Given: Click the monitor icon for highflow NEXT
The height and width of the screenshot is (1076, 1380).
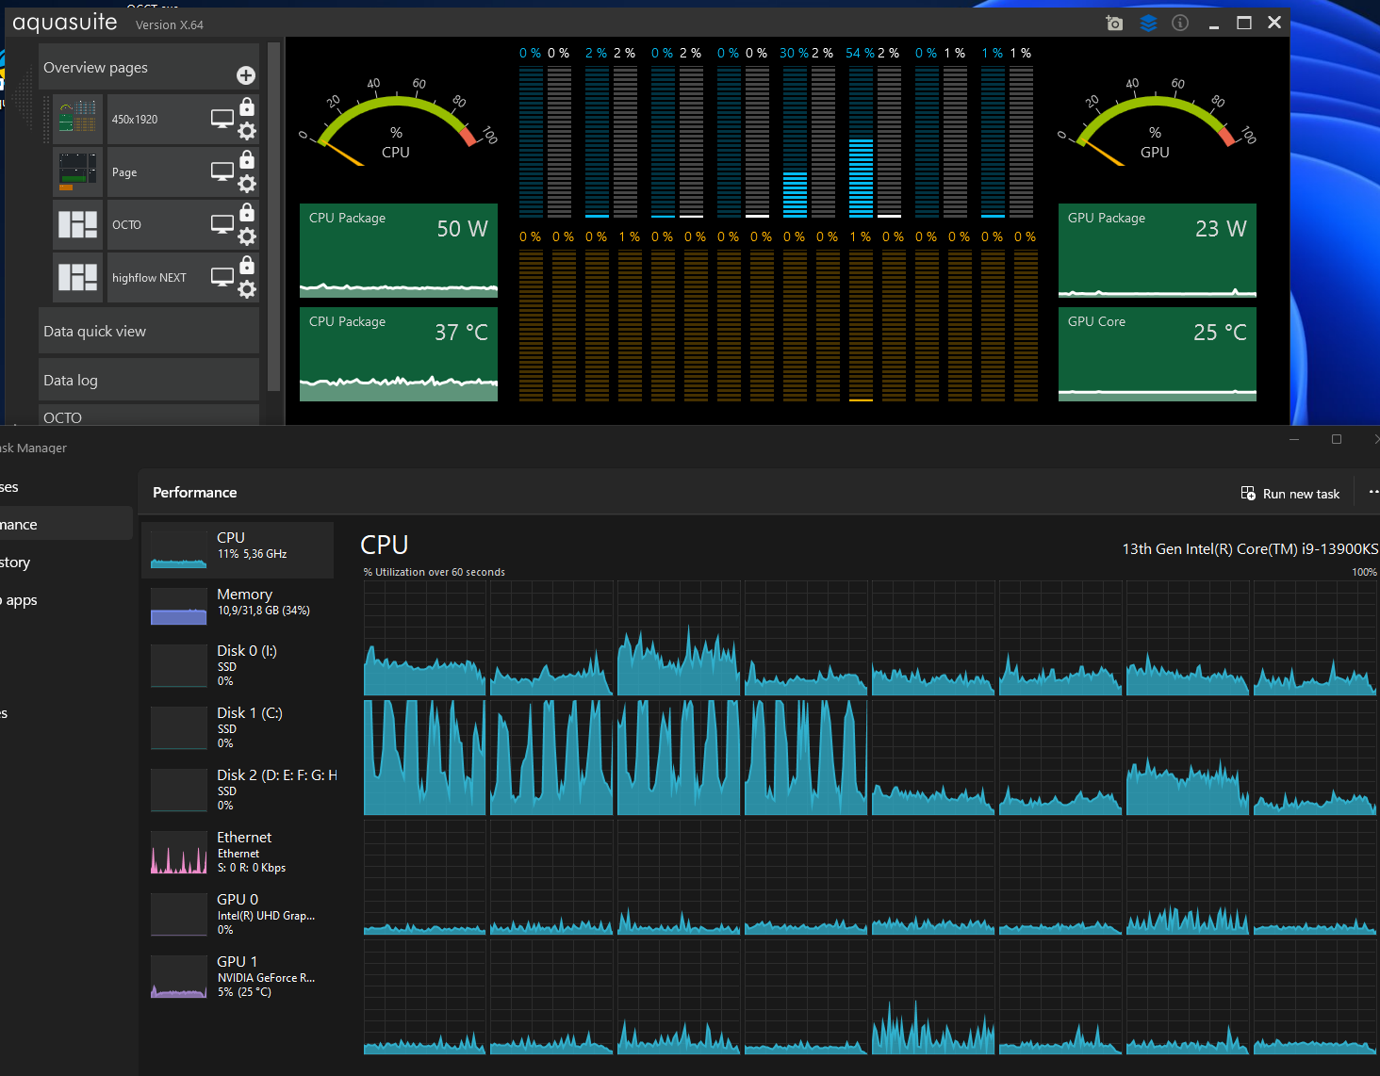Looking at the screenshot, I should [222, 277].
